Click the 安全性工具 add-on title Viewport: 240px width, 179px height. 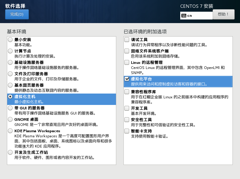pos(141,120)
